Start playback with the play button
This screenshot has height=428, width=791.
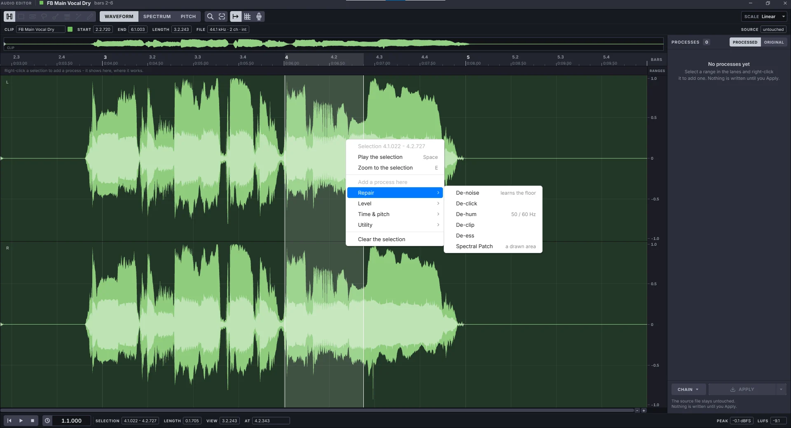point(21,421)
